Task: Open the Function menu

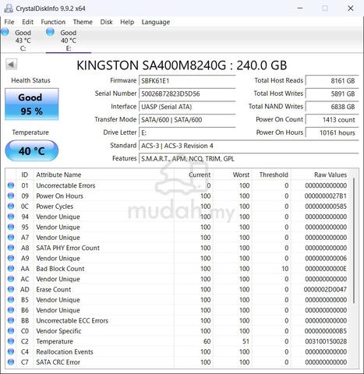Action: (x=53, y=22)
